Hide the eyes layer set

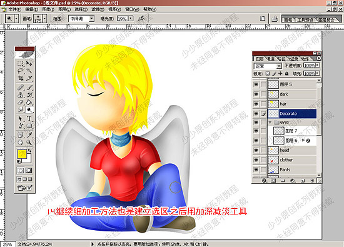256,122
